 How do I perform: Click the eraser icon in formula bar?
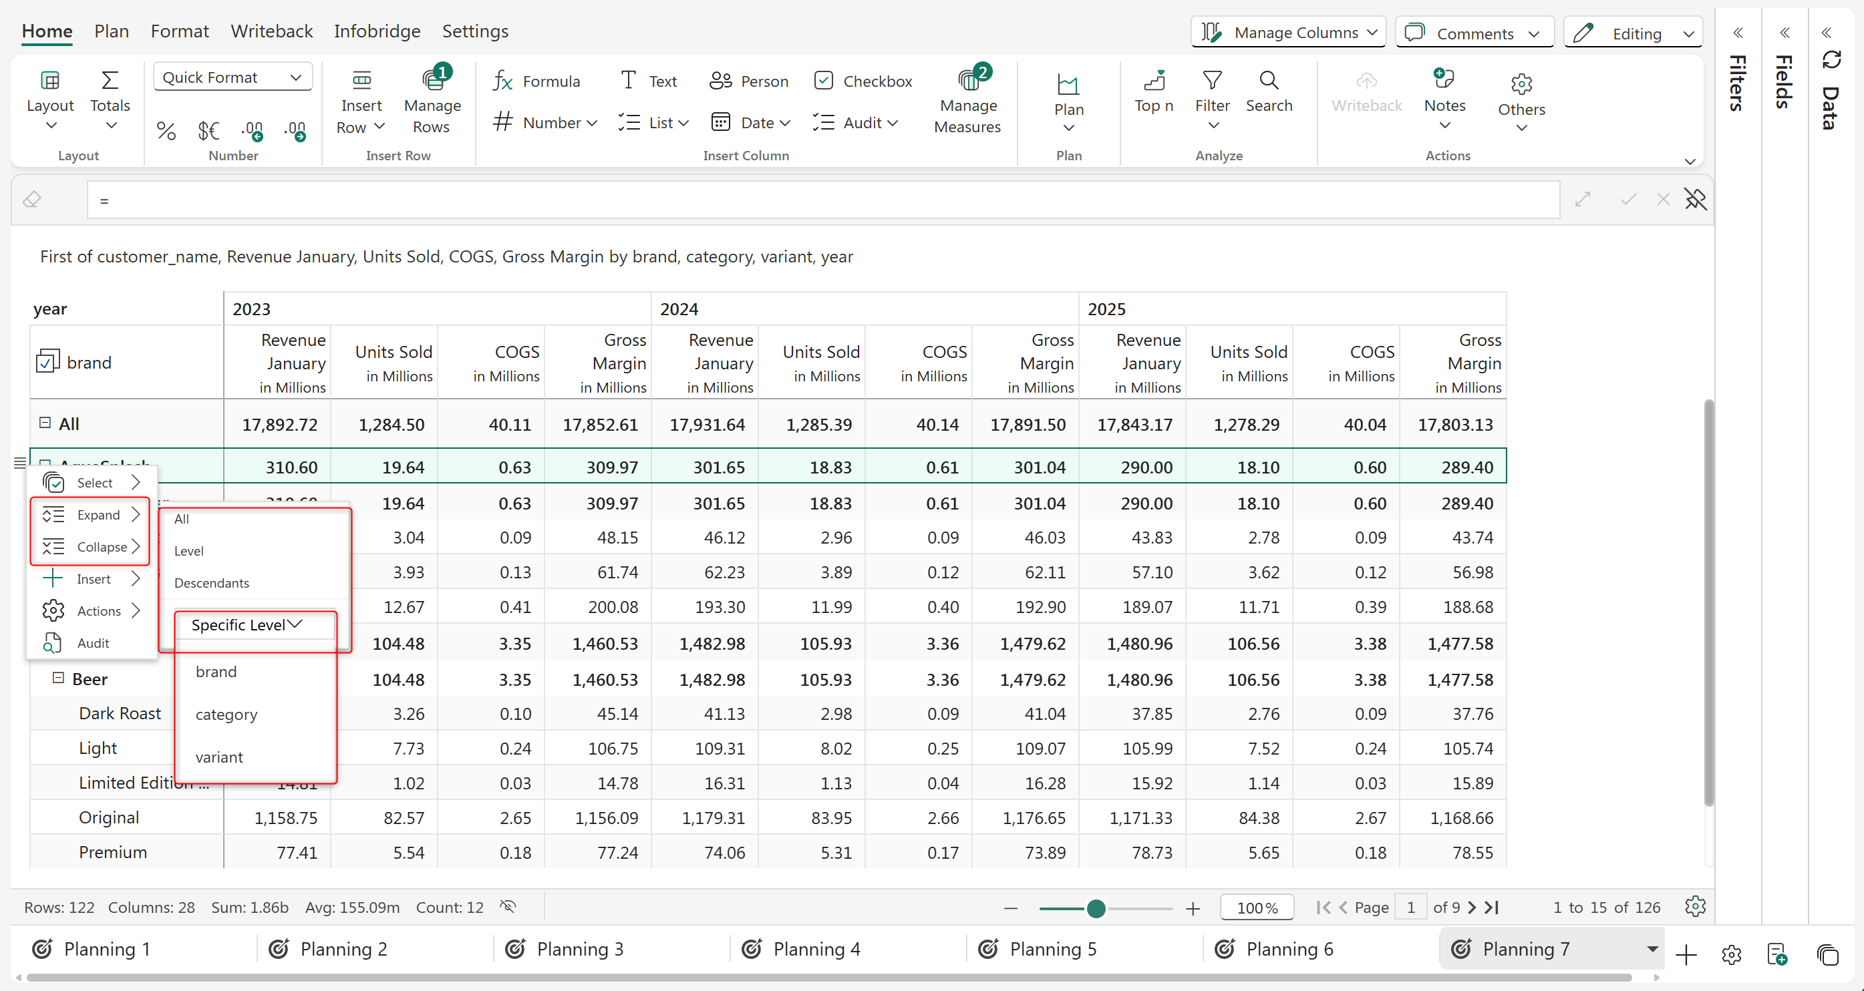[x=32, y=200]
